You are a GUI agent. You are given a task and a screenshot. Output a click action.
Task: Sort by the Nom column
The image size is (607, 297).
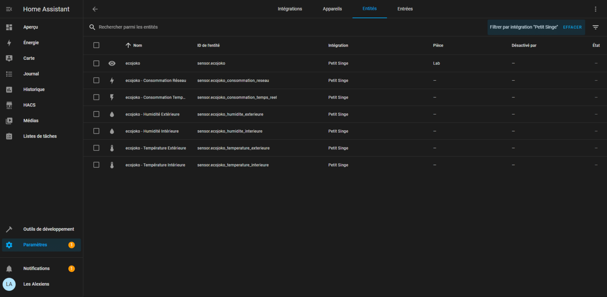(x=137, y=45)
